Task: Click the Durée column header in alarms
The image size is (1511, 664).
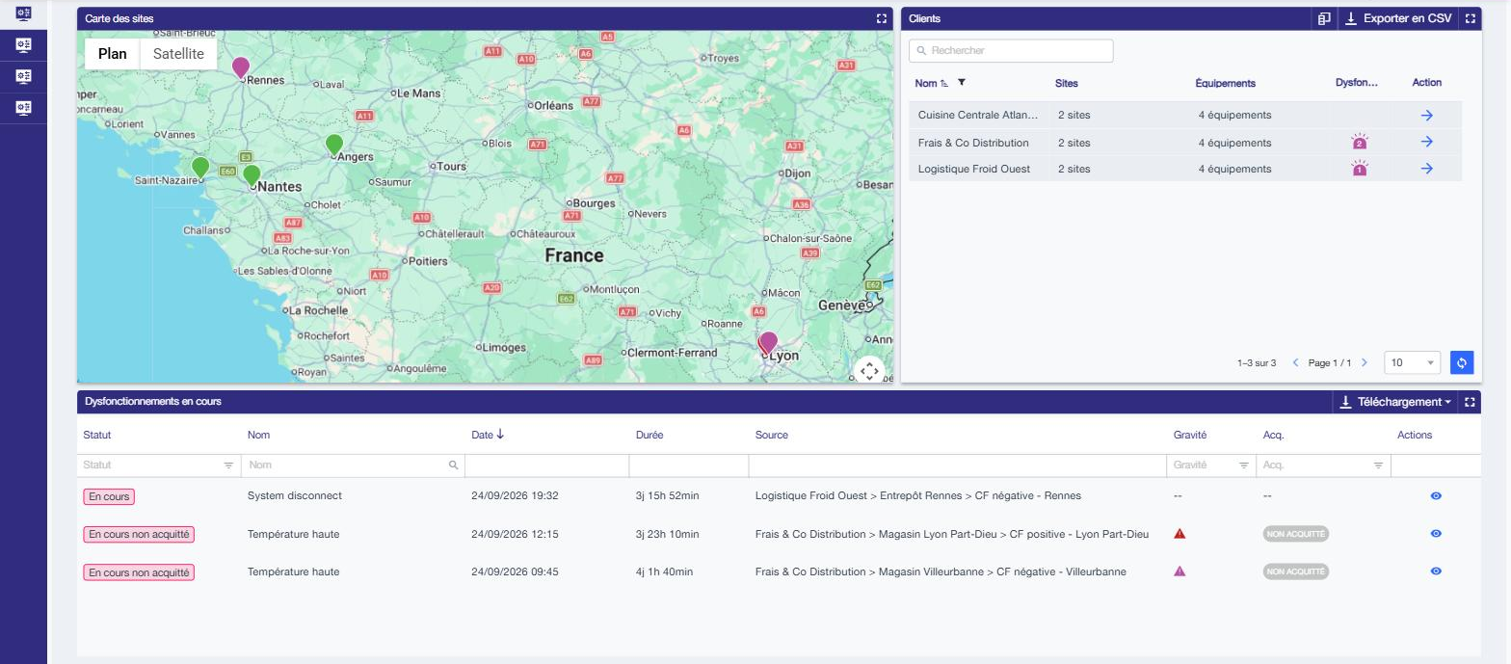Action: (649, 435)
